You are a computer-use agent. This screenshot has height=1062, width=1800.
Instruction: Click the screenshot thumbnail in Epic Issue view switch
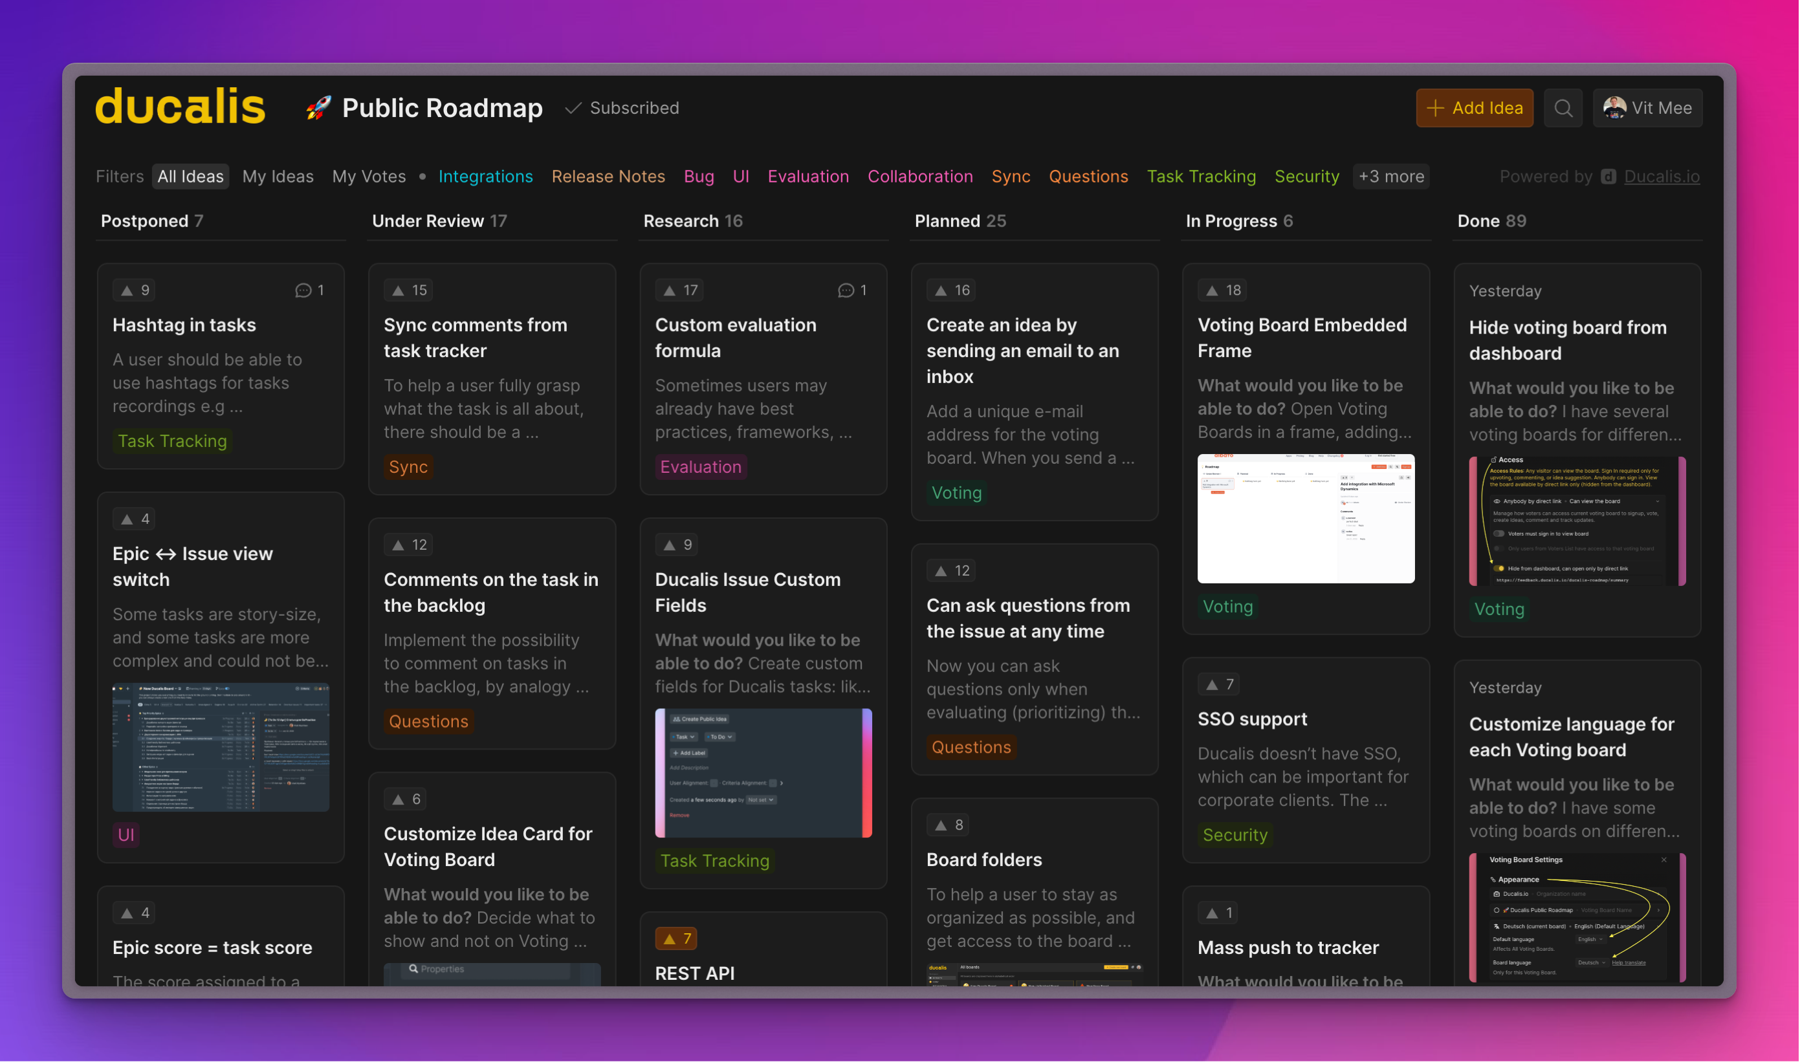click(x=221, y=746)
